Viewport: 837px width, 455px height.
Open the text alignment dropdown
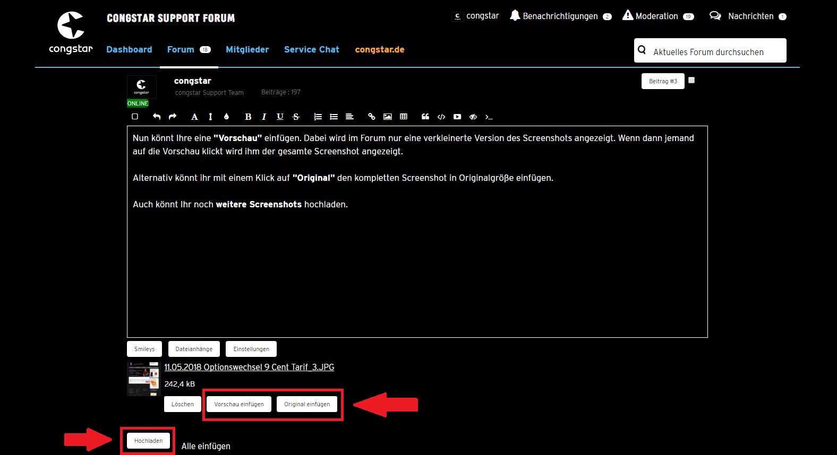[x=349, y=117]
